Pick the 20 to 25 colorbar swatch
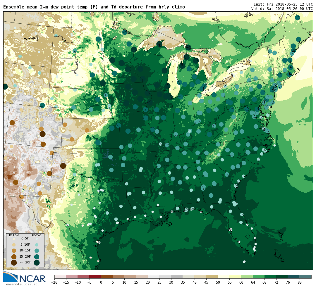 tap(154, 277)
